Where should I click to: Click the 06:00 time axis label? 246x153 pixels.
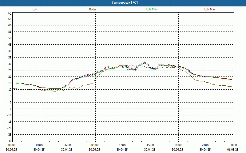pos(68,145)
